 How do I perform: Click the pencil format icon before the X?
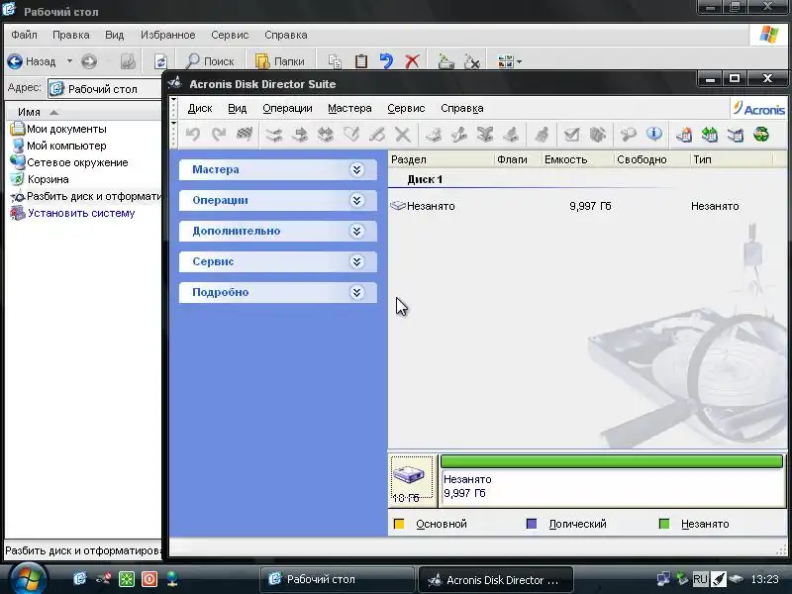coord(377,135)
